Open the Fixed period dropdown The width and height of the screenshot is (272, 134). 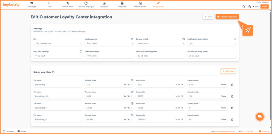[x=160, y=43]
